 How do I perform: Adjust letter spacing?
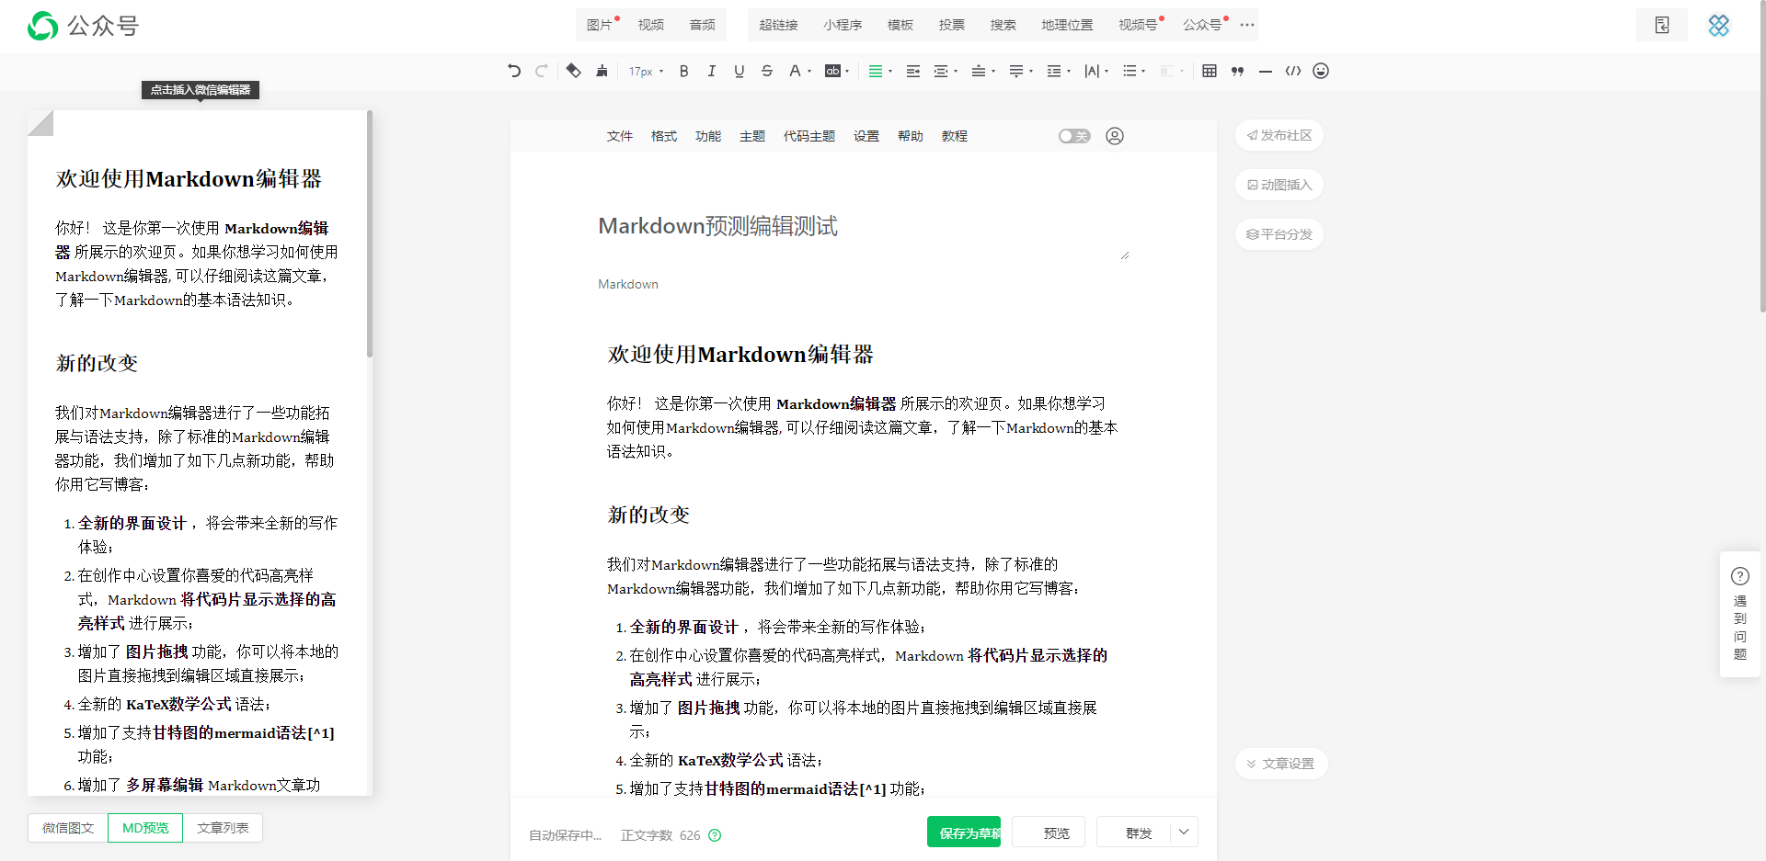[1092, 71]
